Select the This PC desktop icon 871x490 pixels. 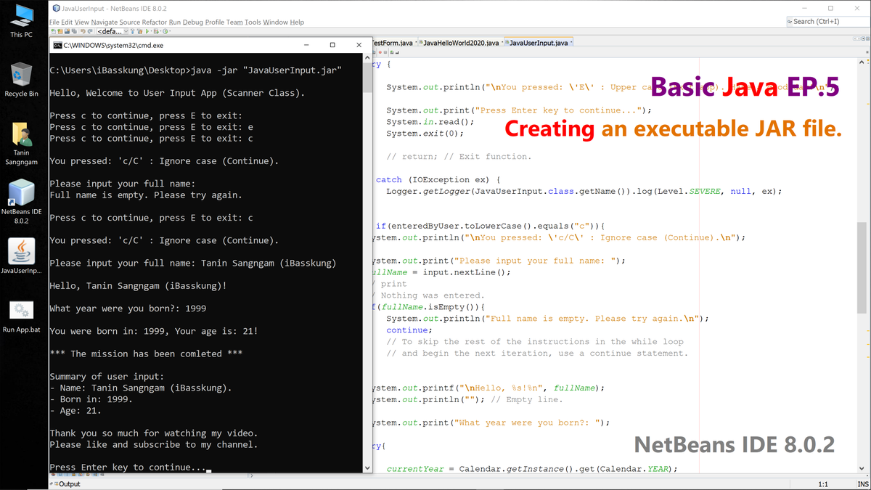tap(21, 20)
